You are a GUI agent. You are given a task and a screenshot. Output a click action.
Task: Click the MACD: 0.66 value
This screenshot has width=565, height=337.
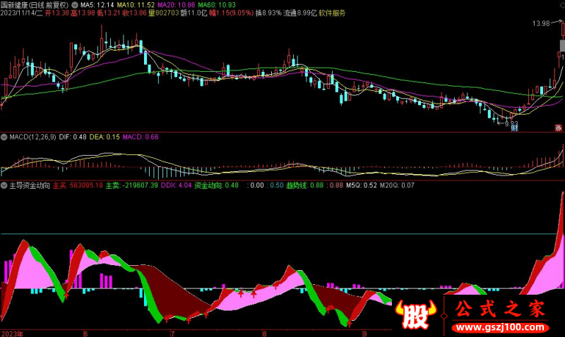click(x=141, y=137)
